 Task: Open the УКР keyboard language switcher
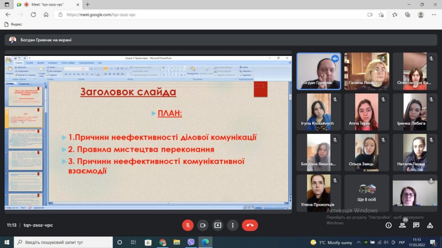click(401, 242)
